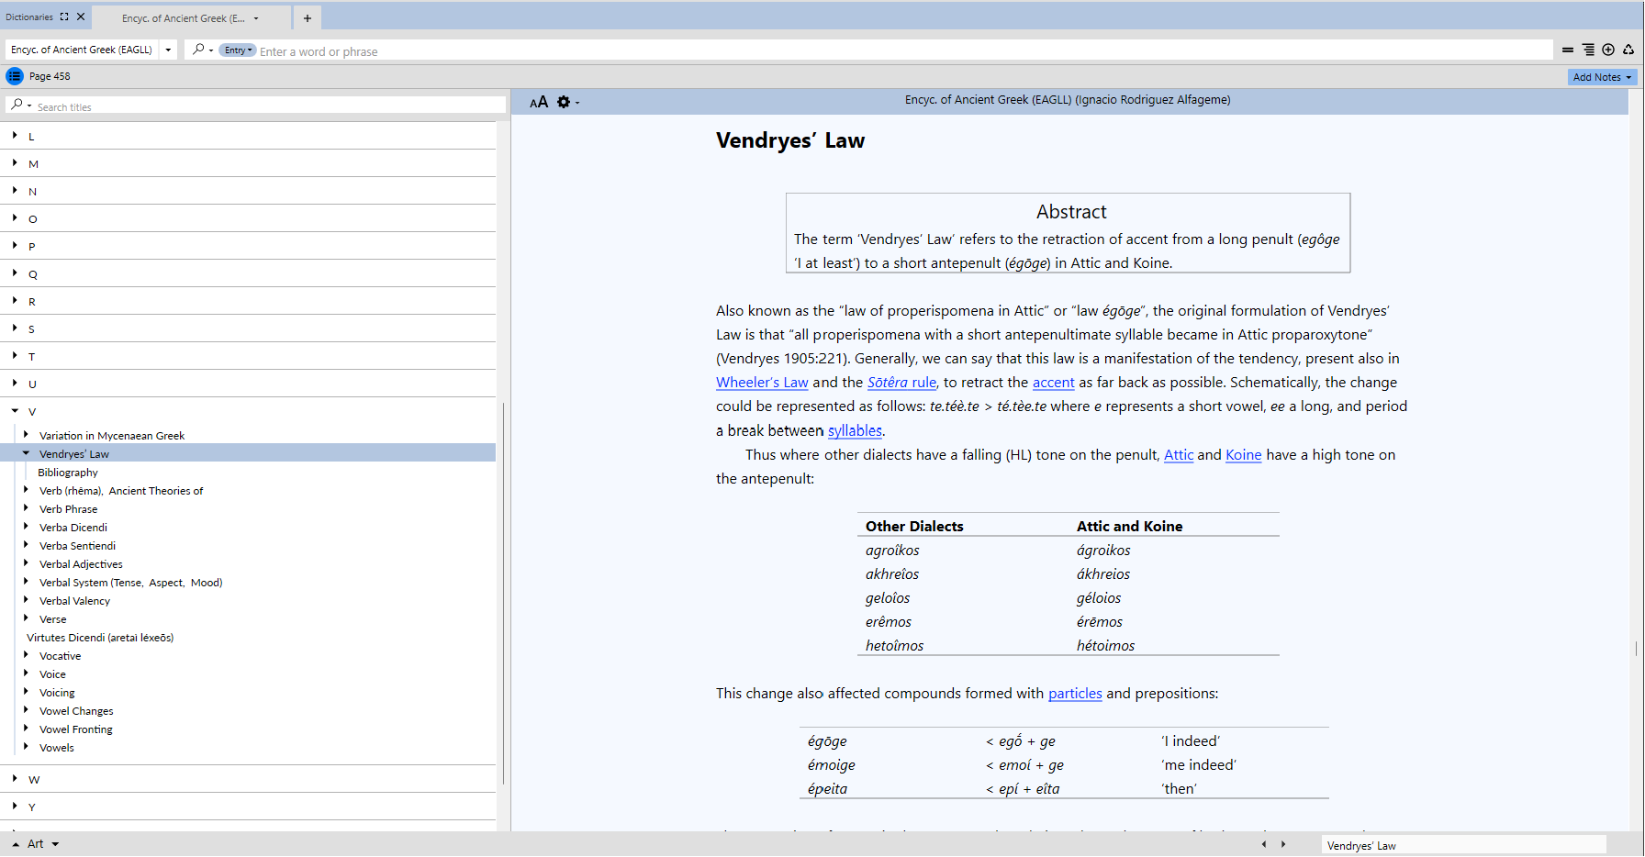Close the Dictionaries panel
The height and width of the screenshot is (857, 1645).
pyautogui.click(x=81, y=17)
